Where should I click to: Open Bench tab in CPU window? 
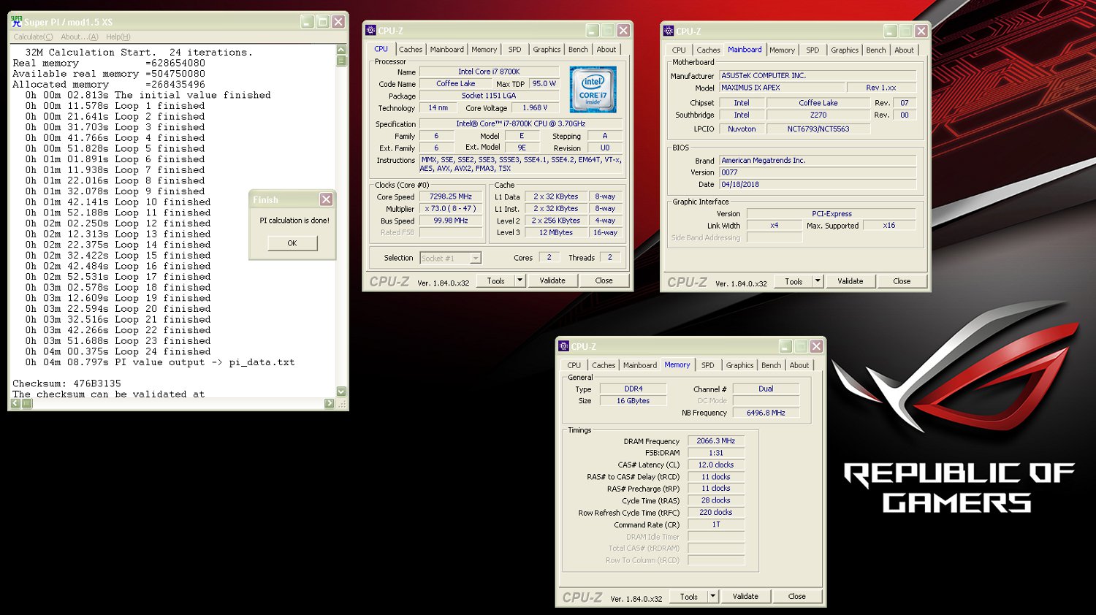click(x=578, y=50)
